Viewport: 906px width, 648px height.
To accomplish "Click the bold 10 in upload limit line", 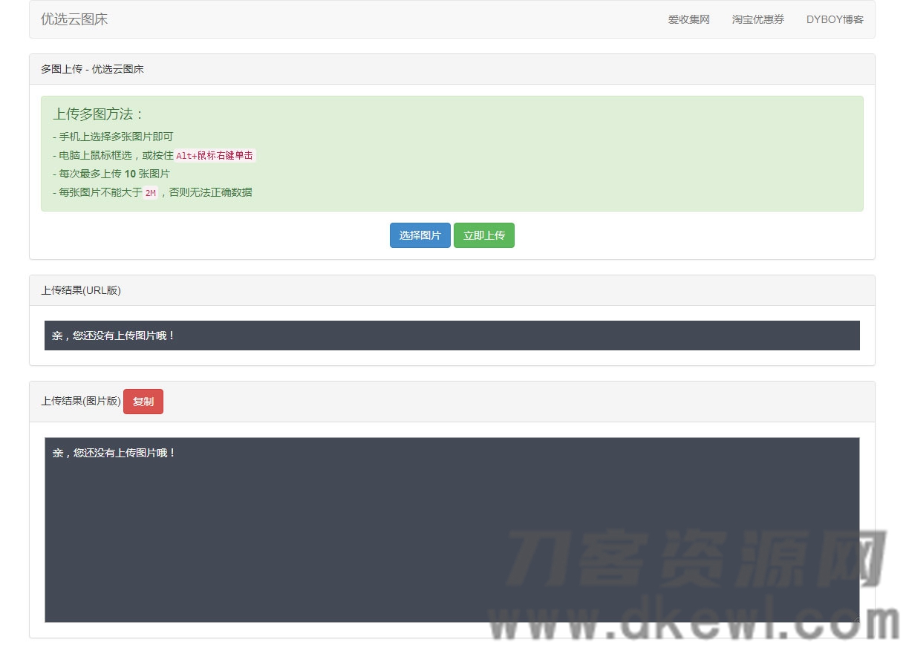I will 130,174.
